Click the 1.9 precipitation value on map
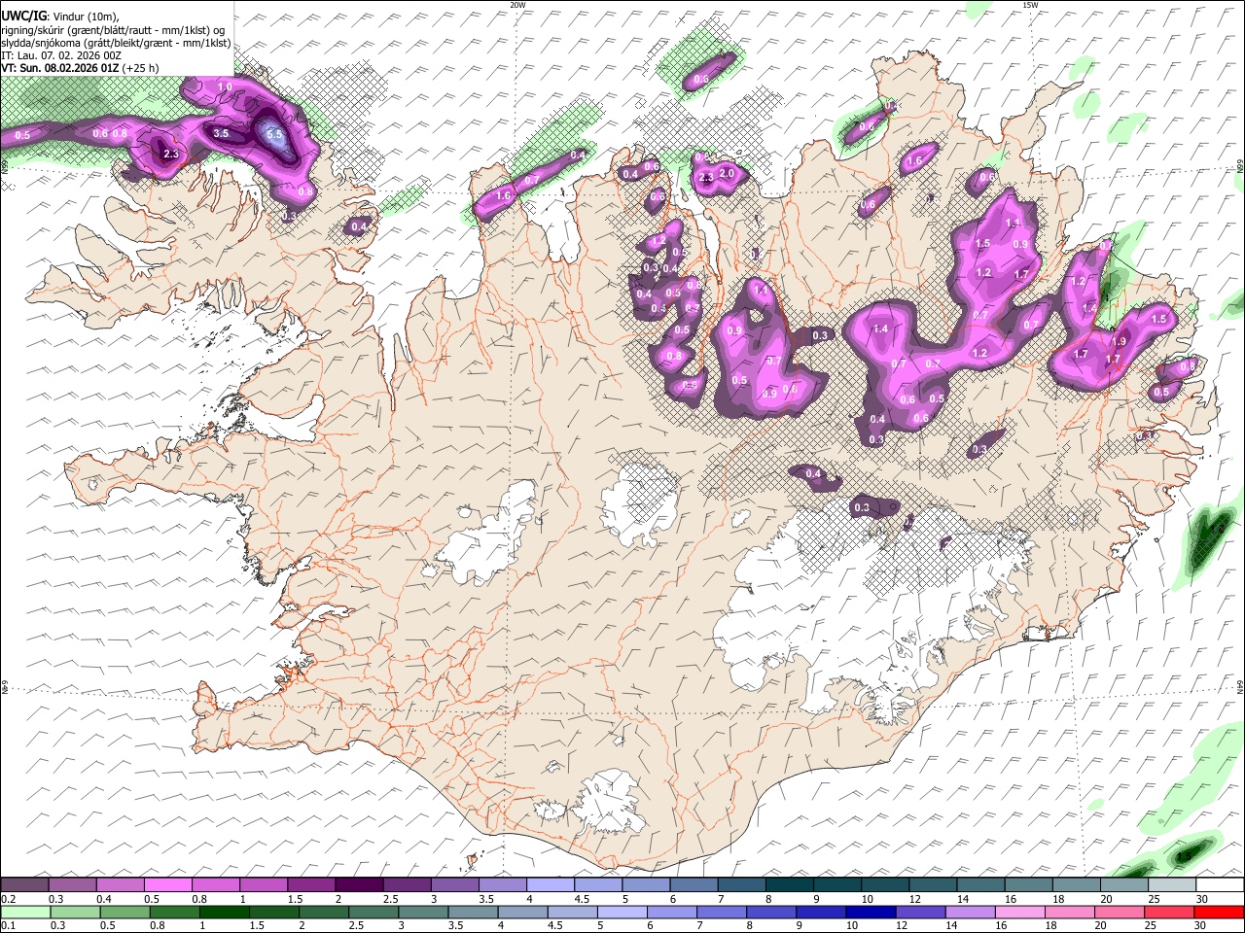The width and height of the screenshot is (1245, 933). (x=1120, y=341)
